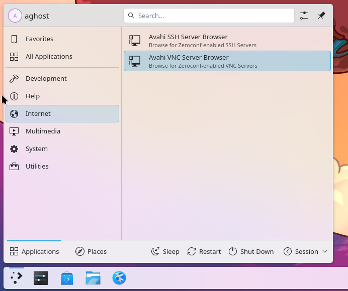Click the Session button label
348x291 pixels.
click(x=306, y=251)
